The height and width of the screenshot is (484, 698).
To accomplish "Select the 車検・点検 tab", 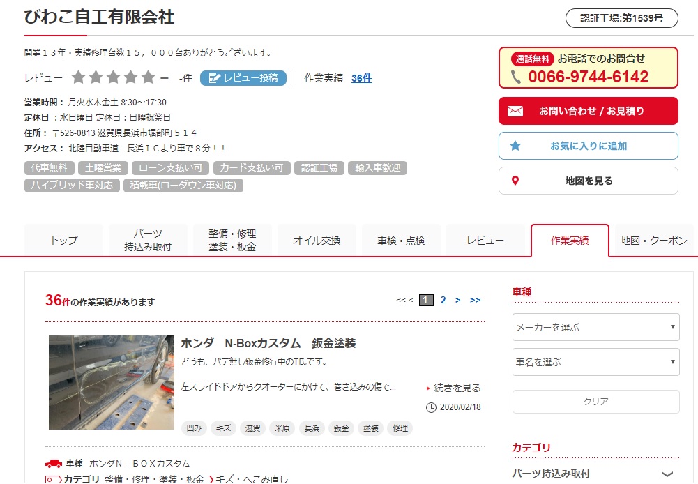I will click(x=401, y=241).
